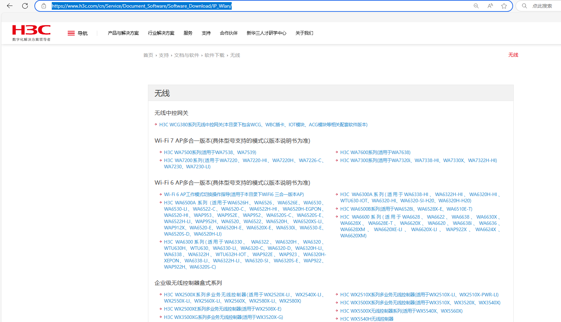Viewport: 561px width, 322px height.
Task: Click 支持 in the breadcrumb trail
Action: [164, 55]
